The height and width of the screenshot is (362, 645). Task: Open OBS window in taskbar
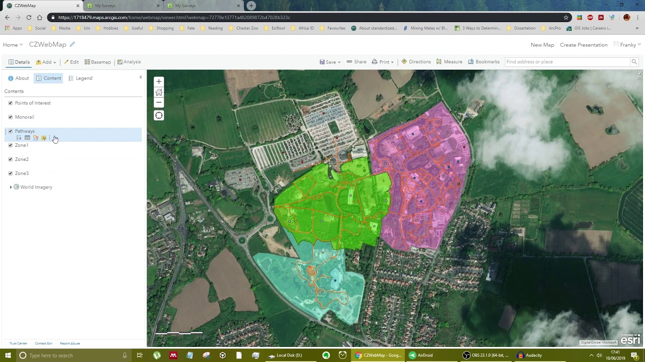pos(486,355)
